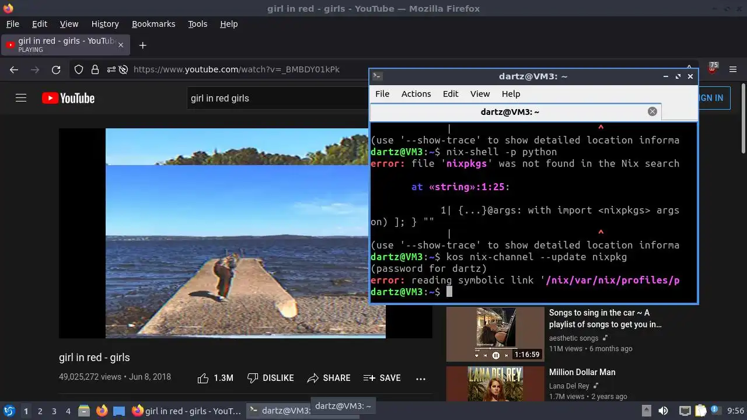Viewport: 747px width, 420px height.
Task: Visit Lana Del Rey channel link
Action: [x=570, y=386]
